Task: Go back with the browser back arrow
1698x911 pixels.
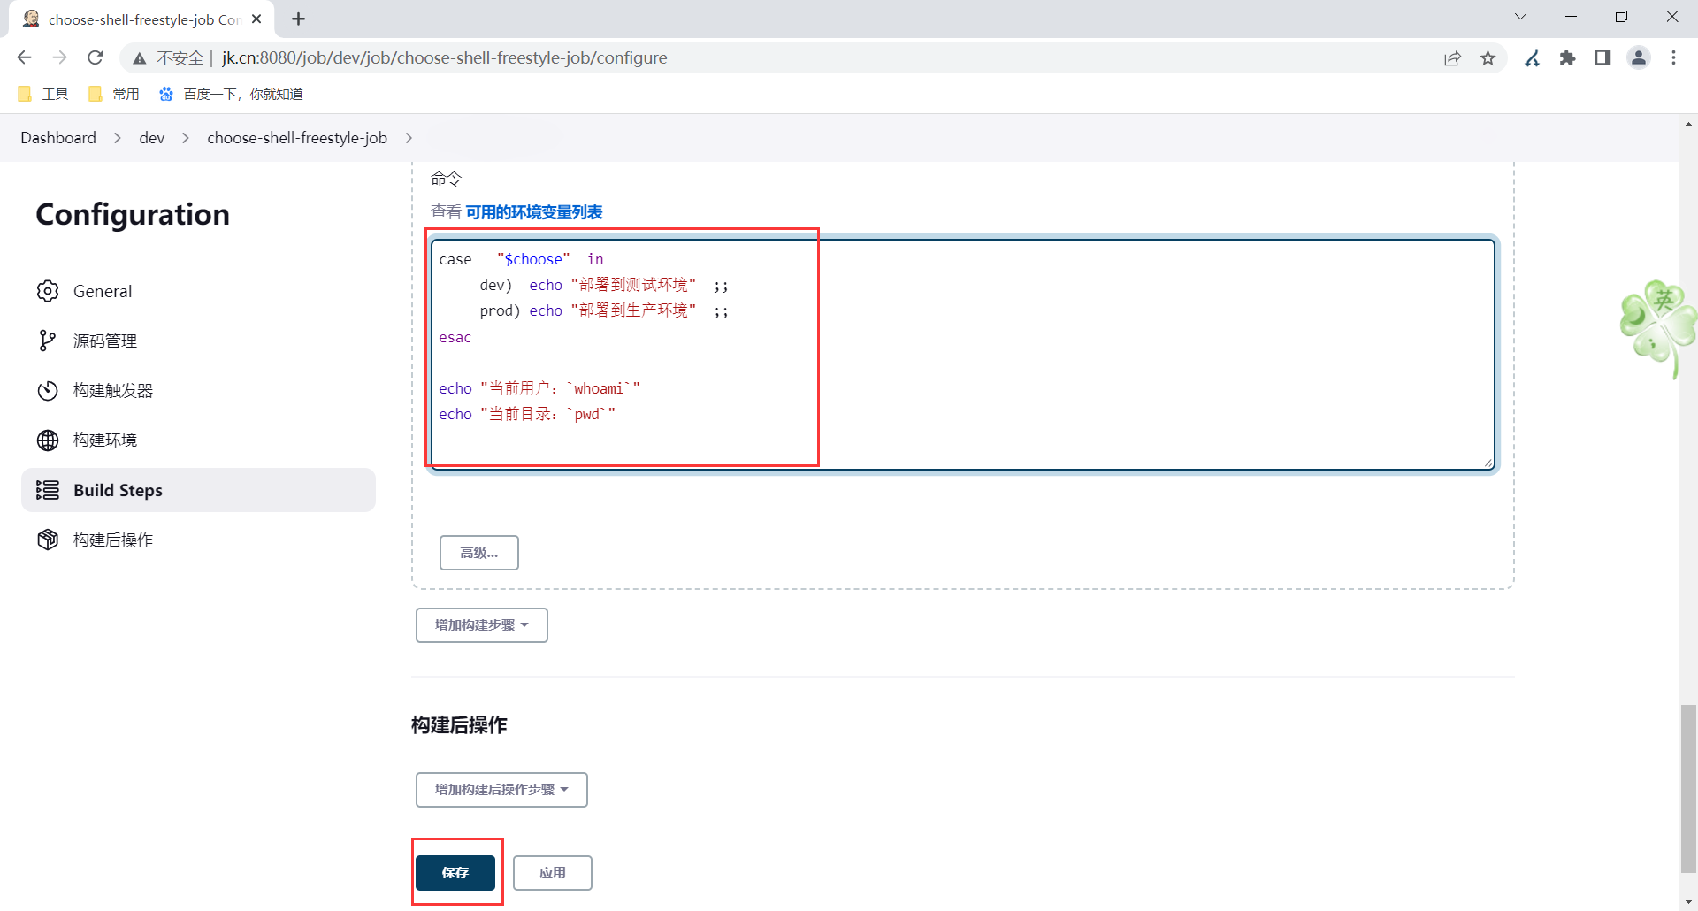Action: (x=24, y=57)
